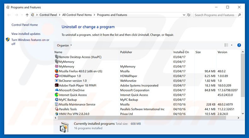Open the help question mark button
This screenshot has height=138, width=249.
(x=239, y=45)
